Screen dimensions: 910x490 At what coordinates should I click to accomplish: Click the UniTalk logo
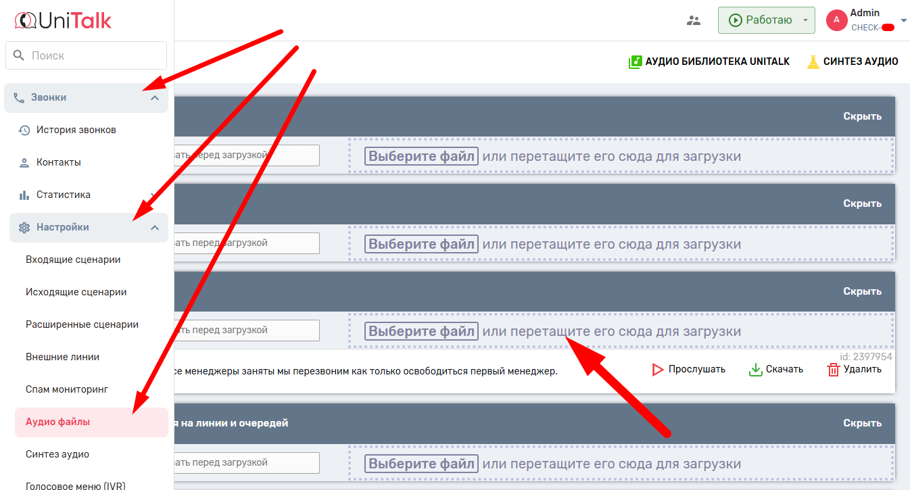click(63, 20)
